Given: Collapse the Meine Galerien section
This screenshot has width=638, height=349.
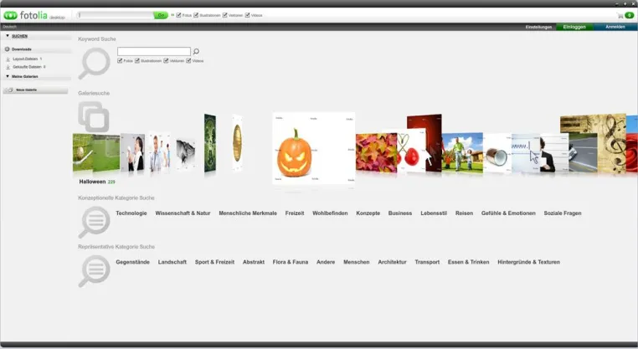Looking at the screenshot, I should point(8,76).
